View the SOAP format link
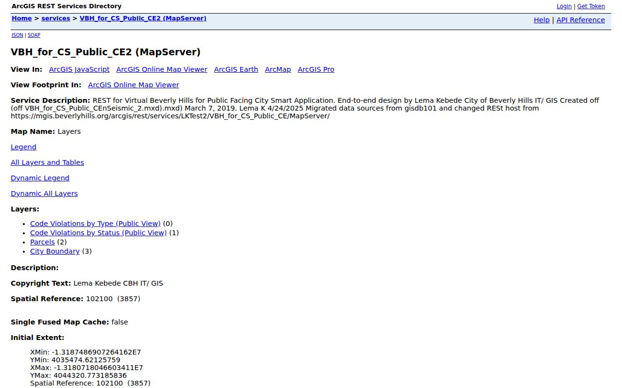The width and height of the screenshot is (622, 388). [x=34, y=35]
